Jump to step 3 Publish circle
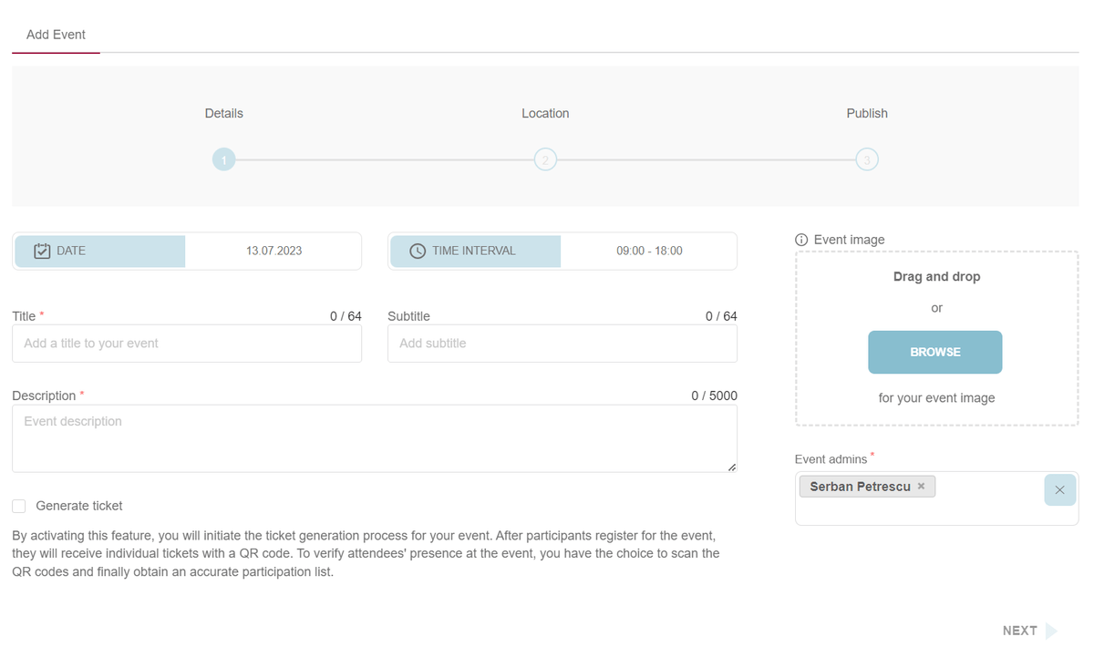Screen dimensions: 1094x647 [867, 160]
